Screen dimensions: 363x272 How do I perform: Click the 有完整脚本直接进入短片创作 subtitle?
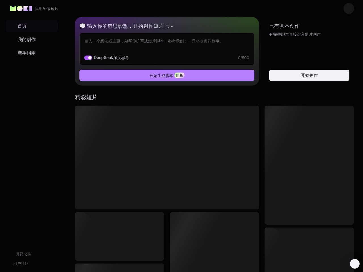(295, 34)
